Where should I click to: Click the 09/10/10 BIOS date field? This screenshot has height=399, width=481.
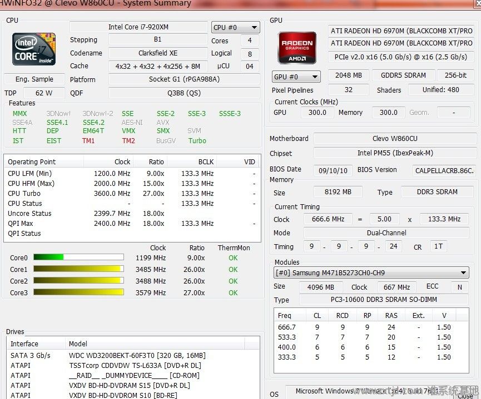point(333,170)
